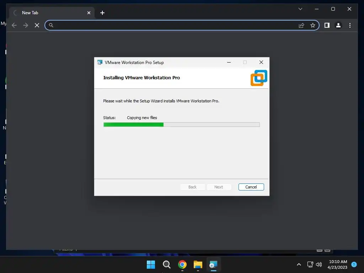Stop loading the page

[37, 25]
